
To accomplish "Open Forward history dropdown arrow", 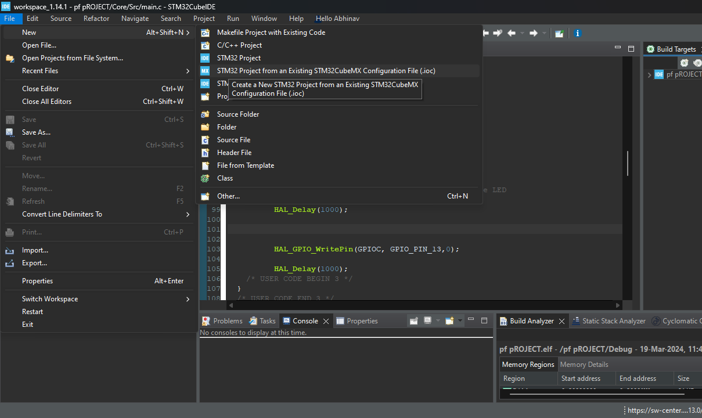I will 544,33.
